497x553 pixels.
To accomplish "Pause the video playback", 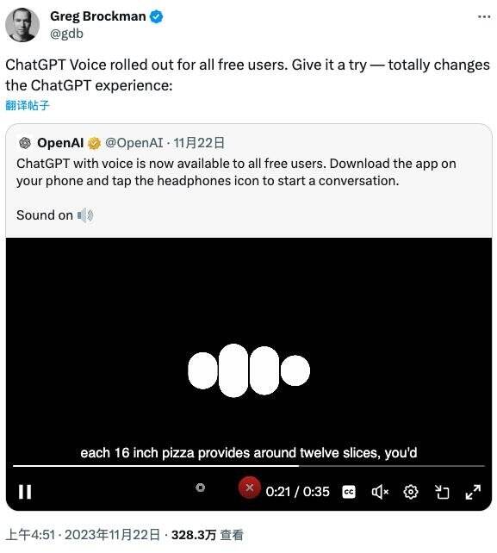I will point(25,492).
